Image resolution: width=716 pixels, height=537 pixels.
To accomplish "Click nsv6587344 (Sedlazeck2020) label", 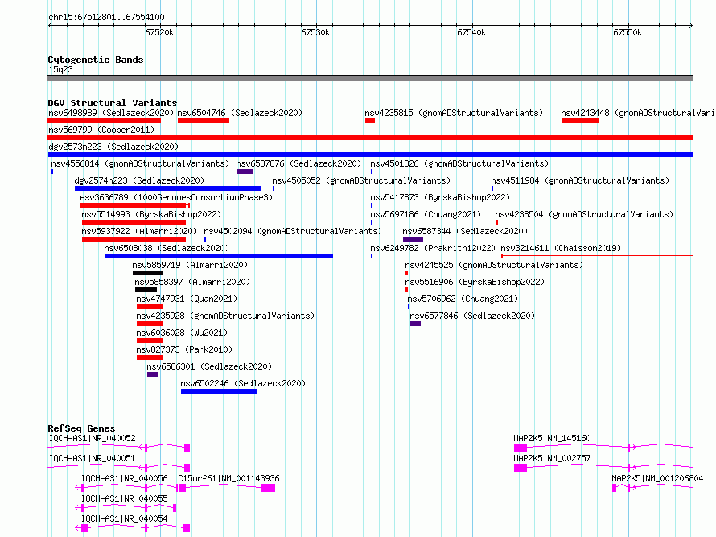I will point(465,231).
